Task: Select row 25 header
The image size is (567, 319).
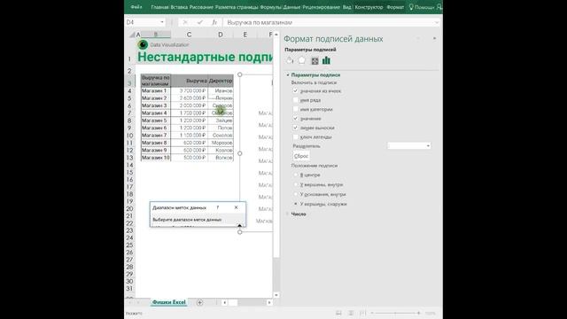Action: click(x=129, y=245)
